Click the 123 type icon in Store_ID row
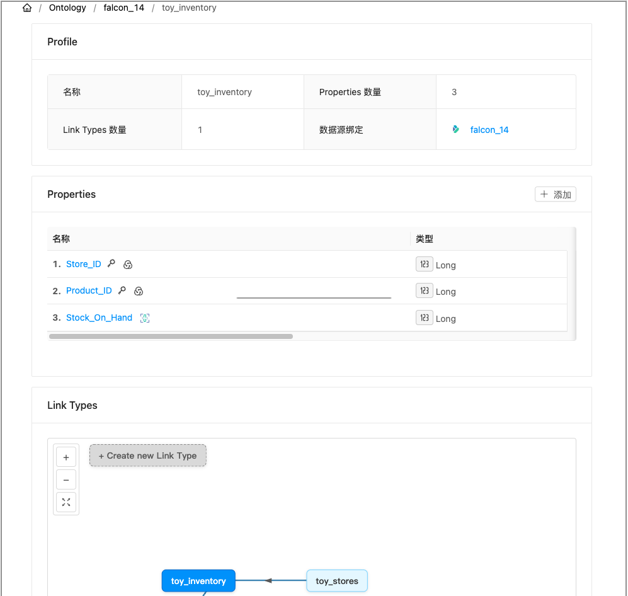628x596 pixels. (424, 264)
